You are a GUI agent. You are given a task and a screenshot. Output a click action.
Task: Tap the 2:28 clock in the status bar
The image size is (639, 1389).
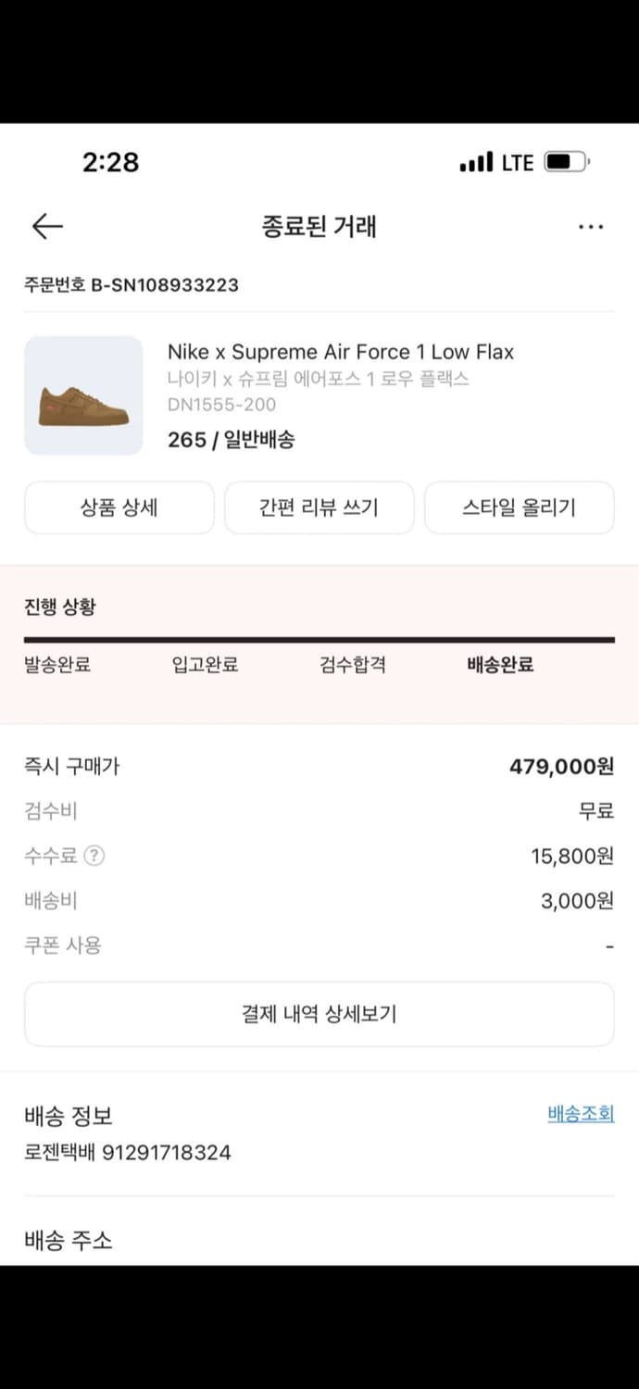(x=108, y=162)
